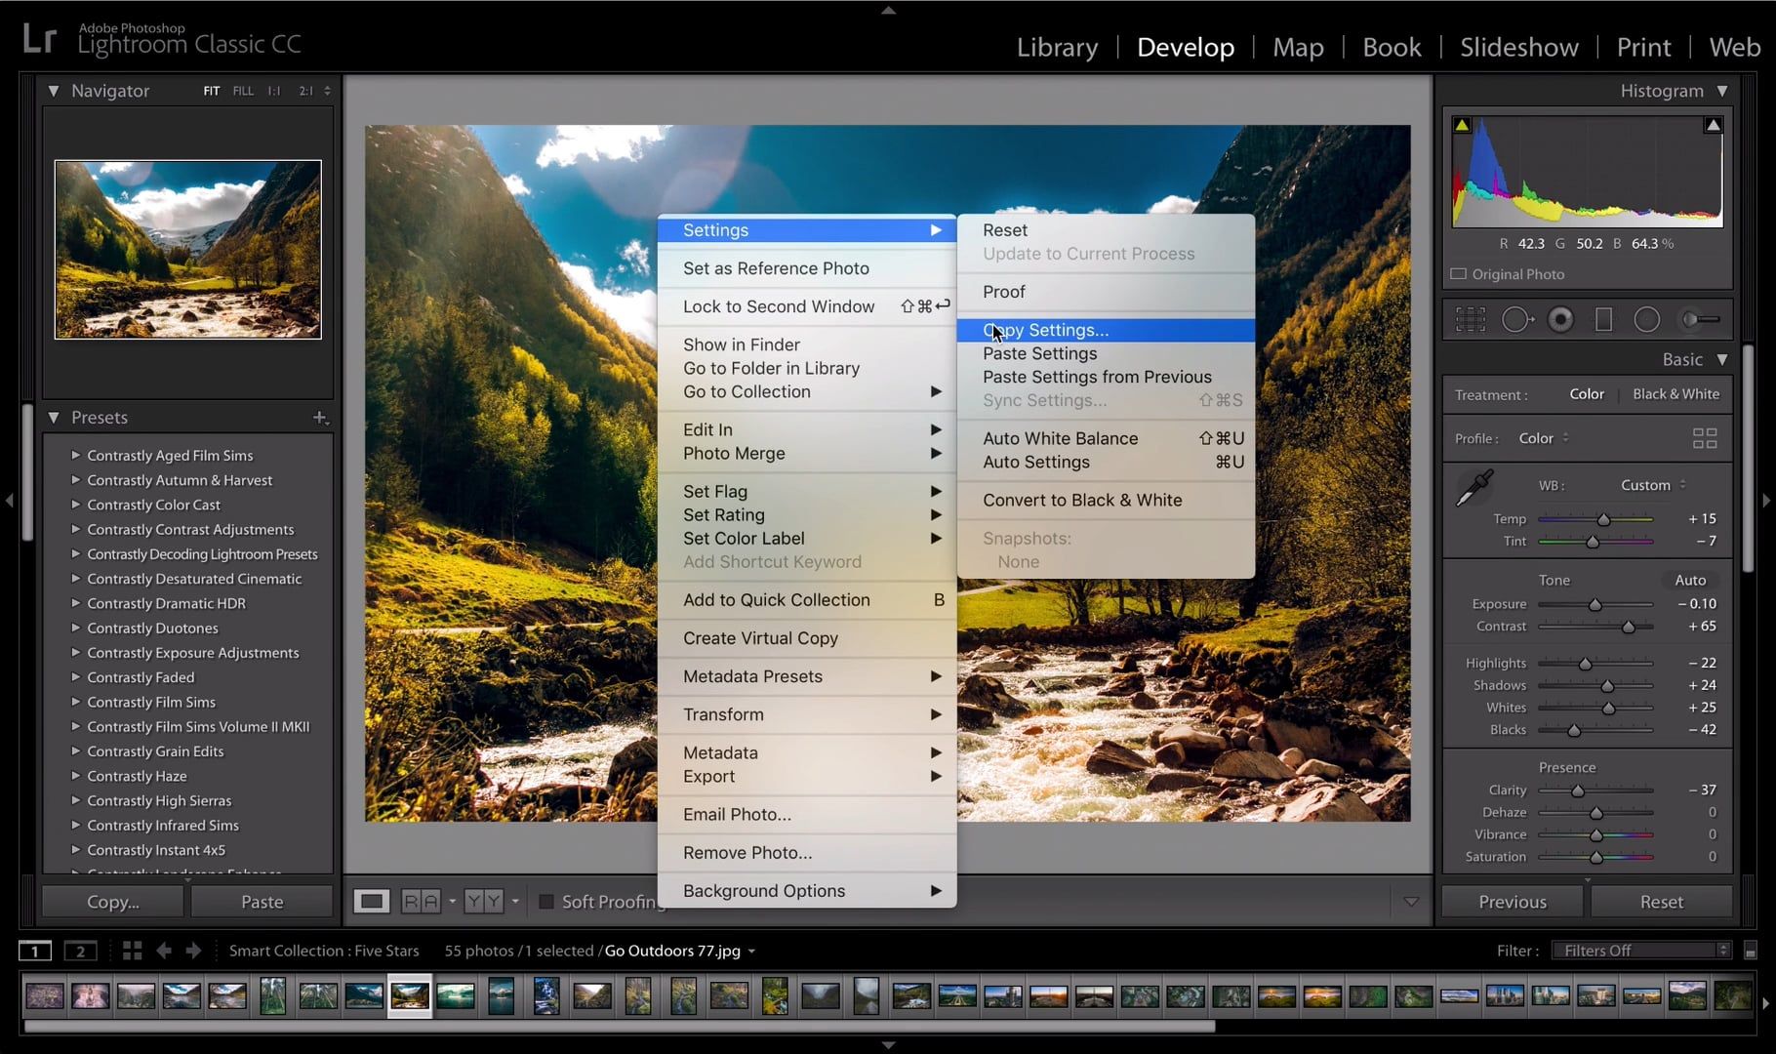Image resolution: width=1776 pixels, height=1054 pixels.
Task: Hide the right panel group arrow
Action: (1766, 501)
